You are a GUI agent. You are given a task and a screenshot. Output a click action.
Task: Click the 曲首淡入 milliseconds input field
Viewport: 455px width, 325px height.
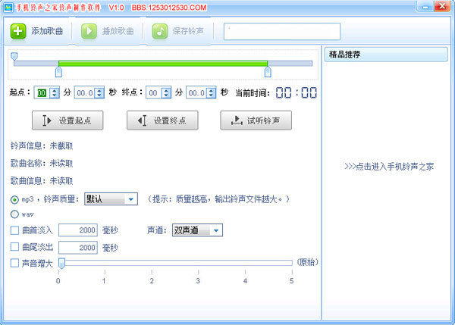point(78,230)
